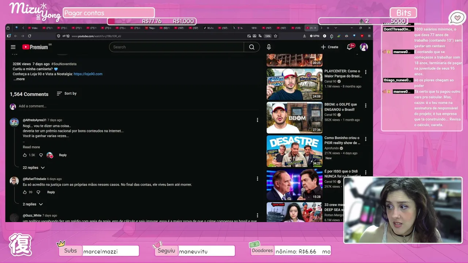Click the Bits goal progress bar

pyautogui.click(x=363, y=21)
